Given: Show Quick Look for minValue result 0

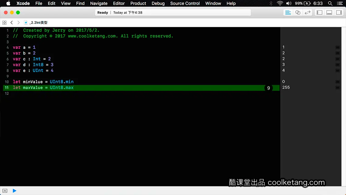Looking at the screenshot, I should [337, 82].
